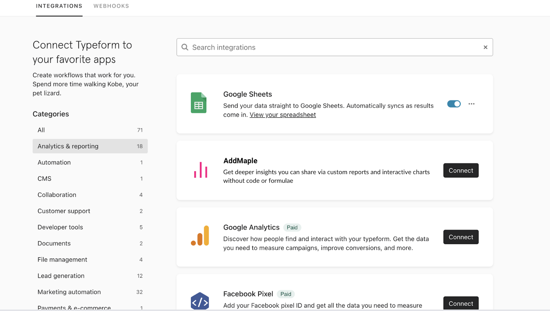The width and height of the screenshot is (550, 311).
Task: Focus the Search integrations field
Action: (334, 47)
